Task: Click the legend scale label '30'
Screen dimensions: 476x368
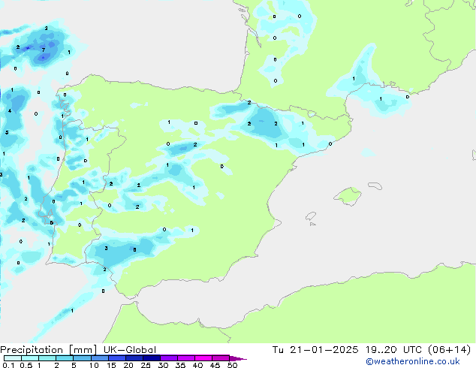Action: coord(163,365)
